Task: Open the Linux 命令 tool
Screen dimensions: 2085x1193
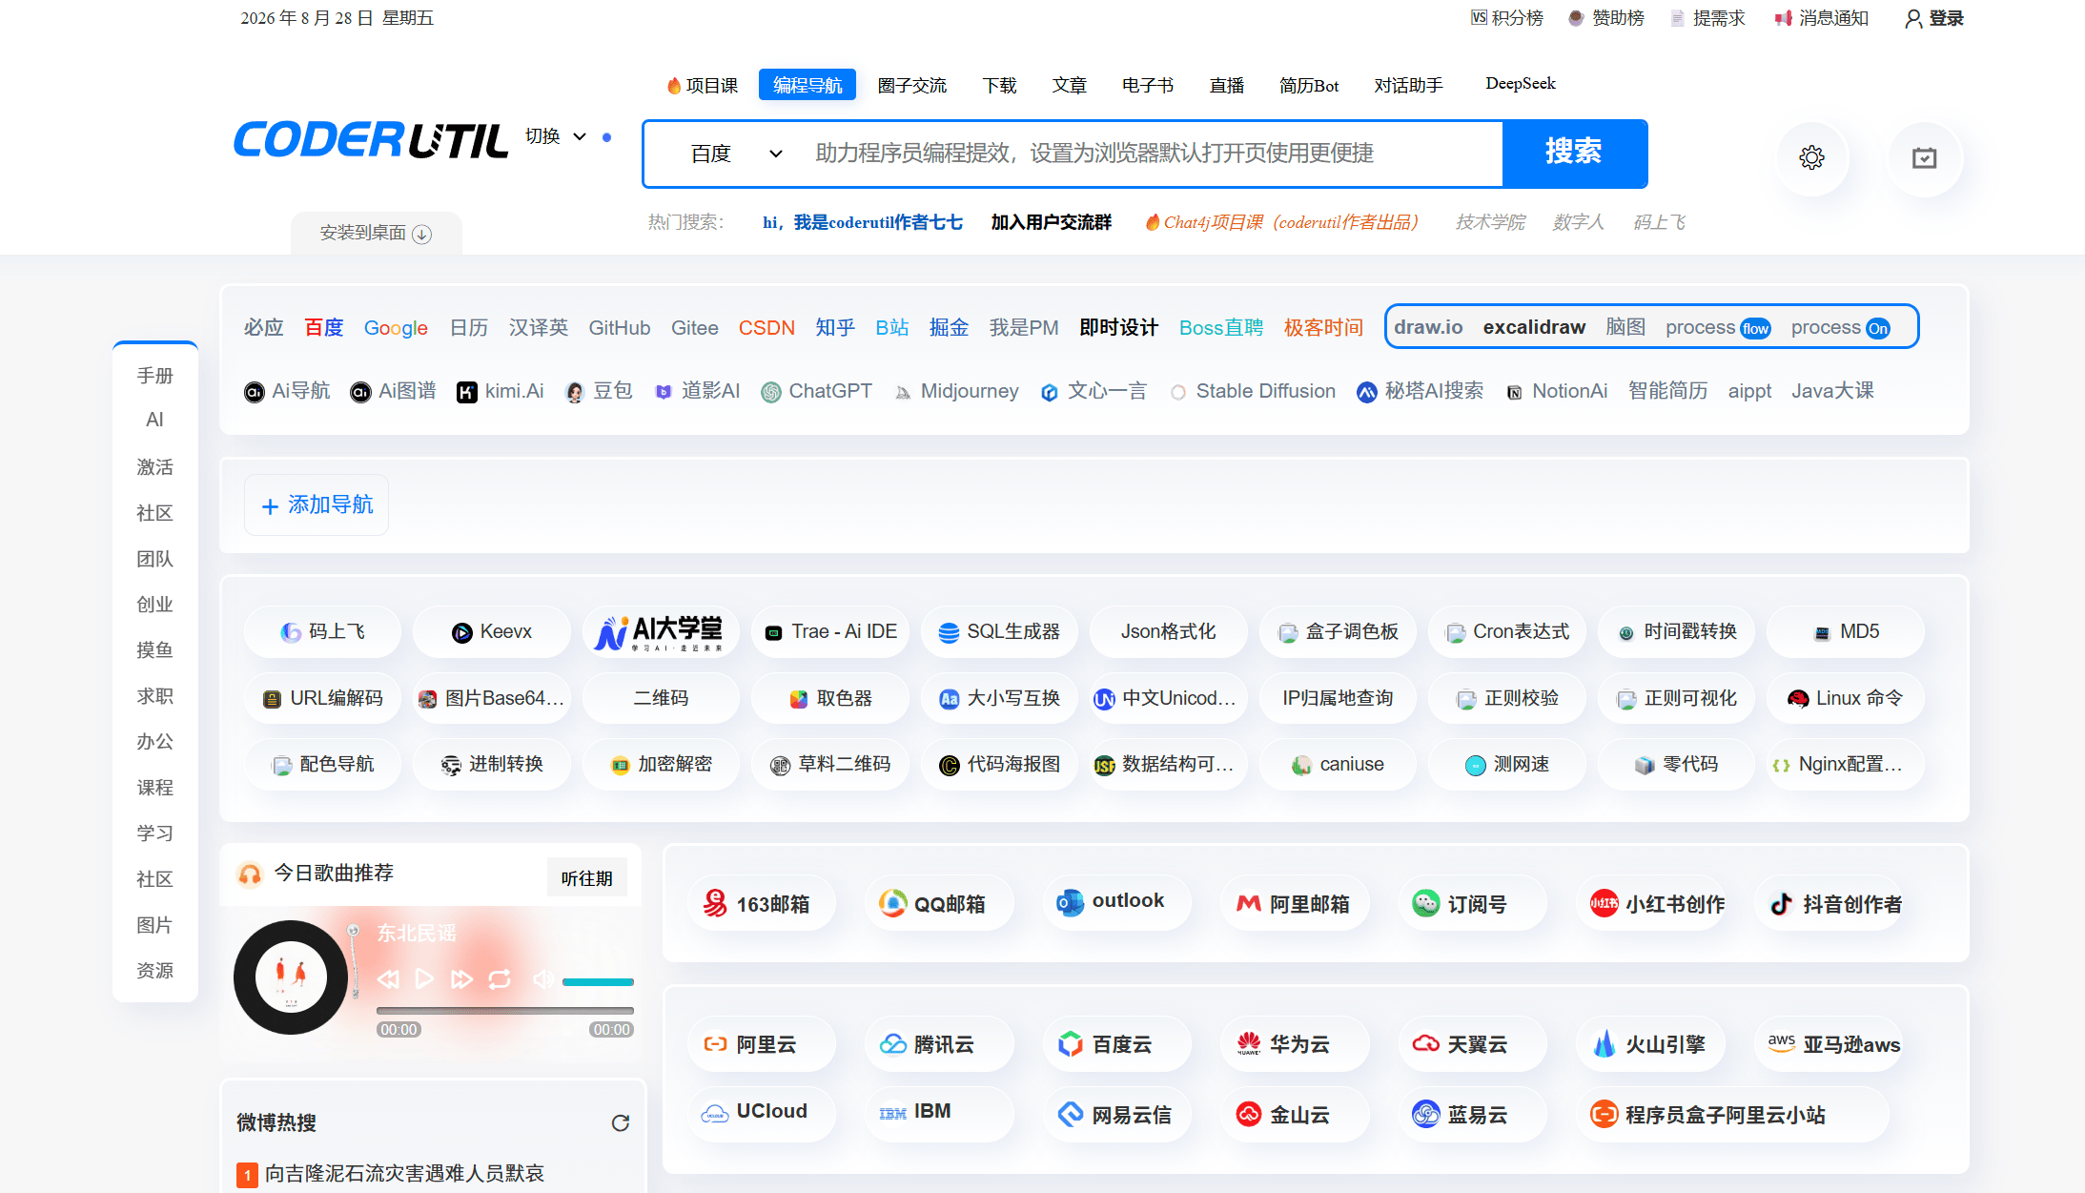Action: [1845, 698]
